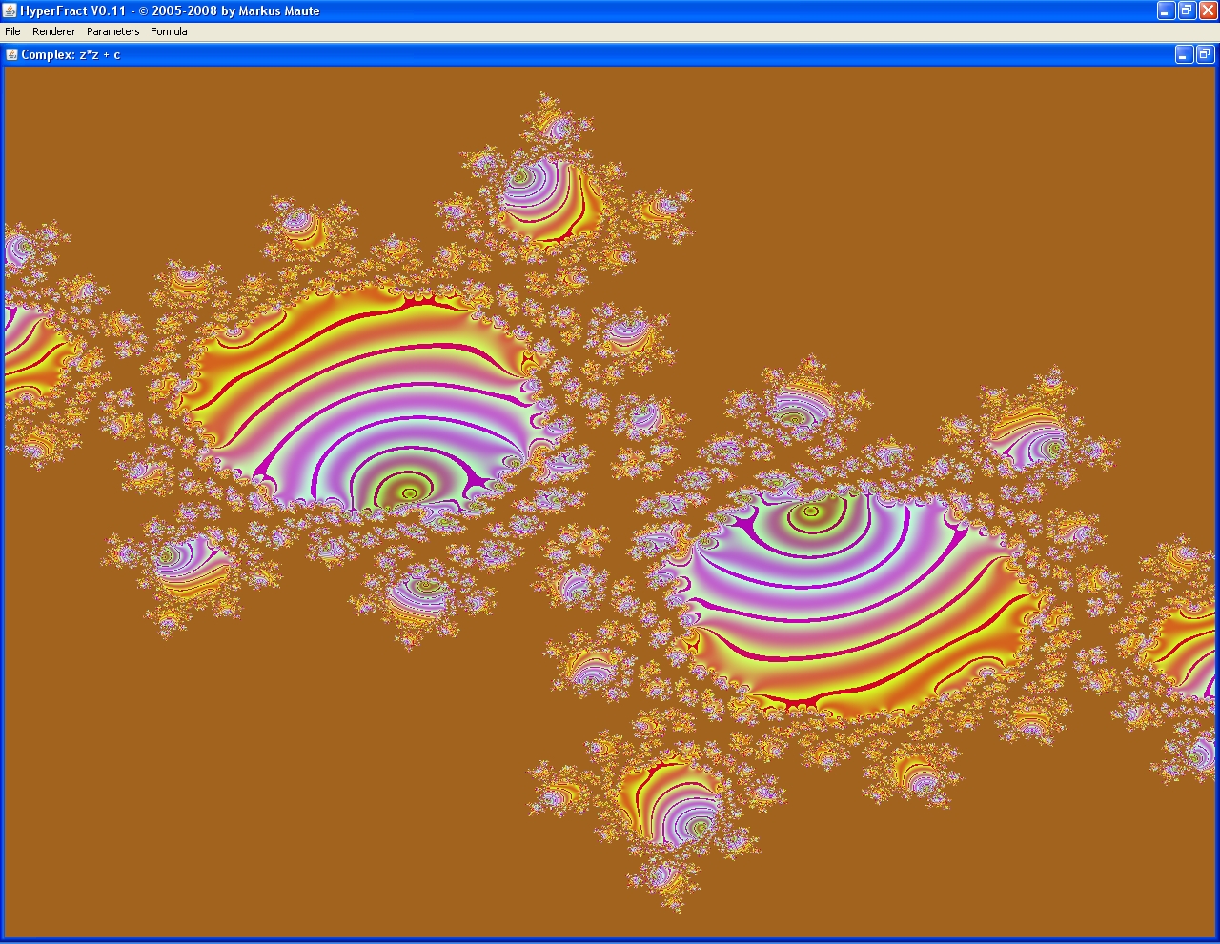Open the Parameters menu
1220x944 pixels.
(x=112, y=31)
